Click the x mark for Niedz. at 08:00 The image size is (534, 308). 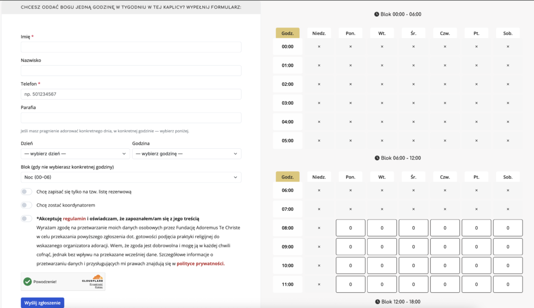(x=319, y=228)
